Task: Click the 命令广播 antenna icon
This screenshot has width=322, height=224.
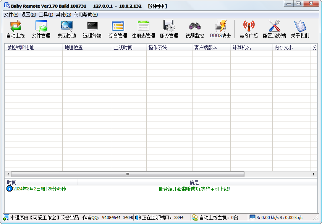Action: tap(249, 29)
